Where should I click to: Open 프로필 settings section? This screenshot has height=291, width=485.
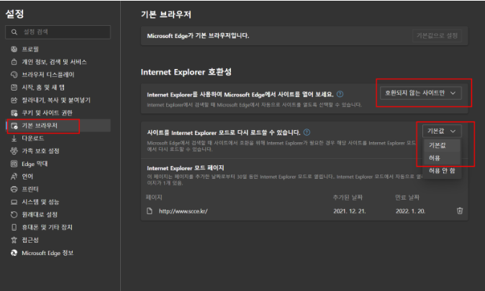tap(30, 49)
